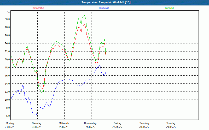Click the 'Donnerstag' day label
Image resolution: width=209 pixels, height=130 pixels.
(x=90, y=123)
